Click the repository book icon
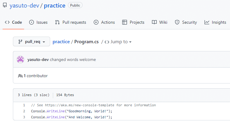 [x=5, y=5]
